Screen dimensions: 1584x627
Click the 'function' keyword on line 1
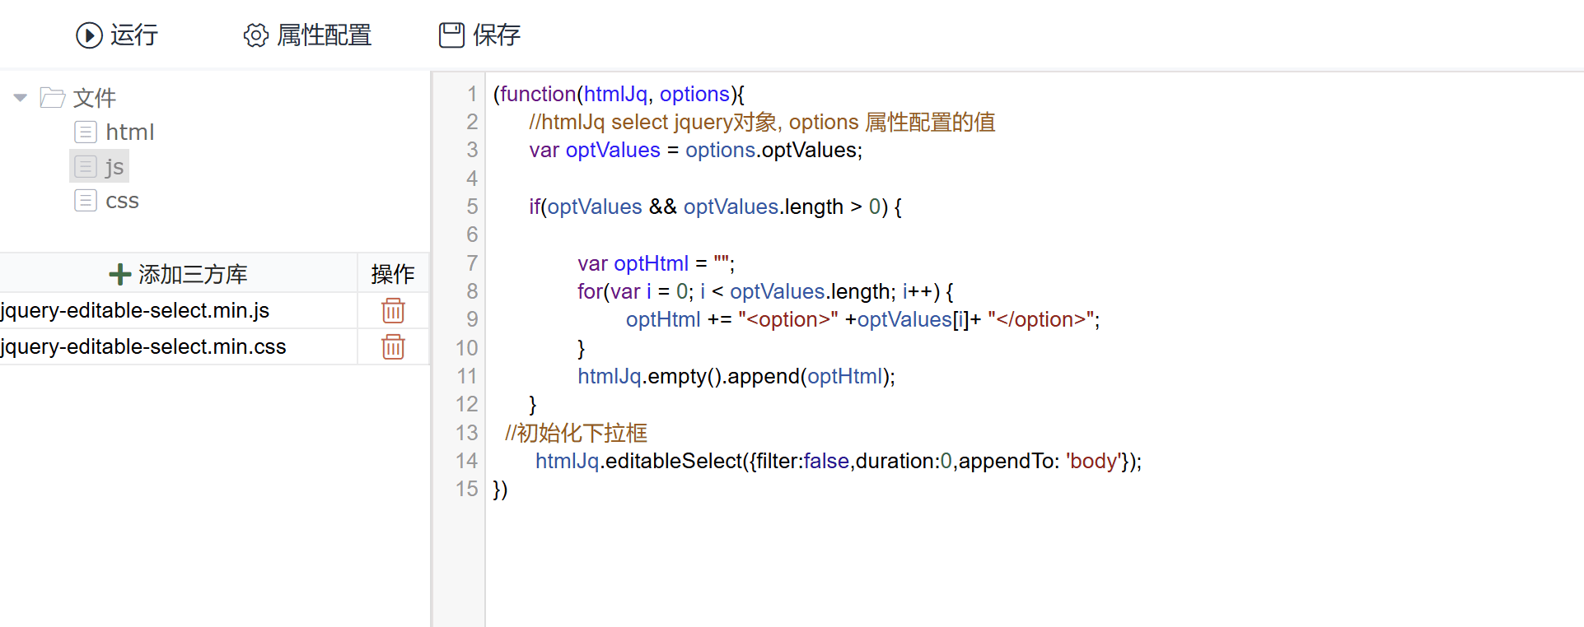pyautogui.click(x=538, y=94)
